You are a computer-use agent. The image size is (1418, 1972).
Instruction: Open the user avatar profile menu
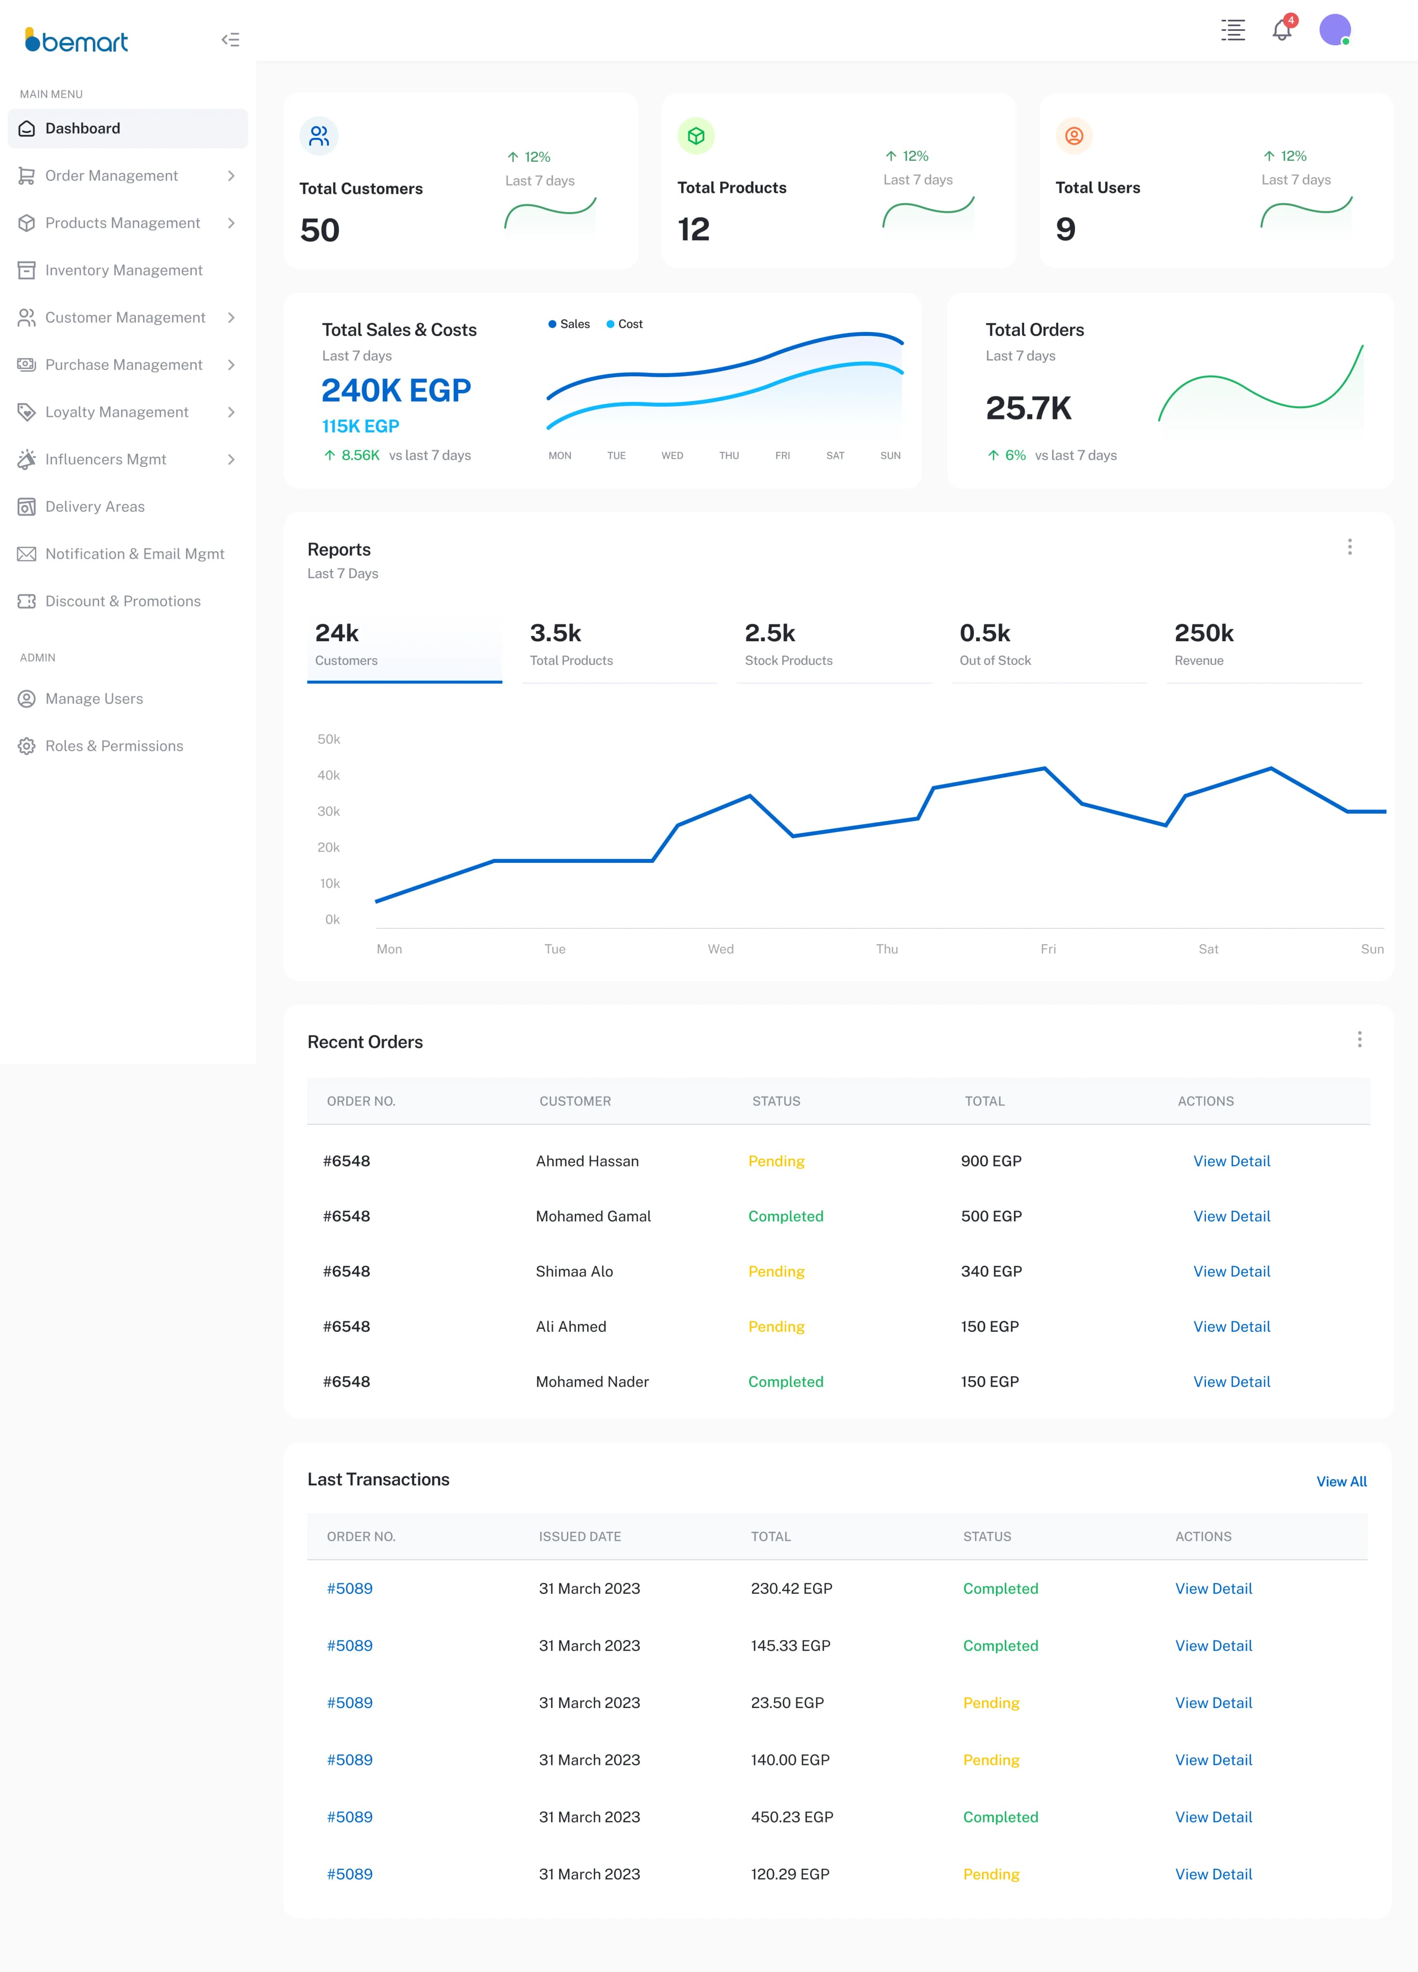pos(1335,29)
